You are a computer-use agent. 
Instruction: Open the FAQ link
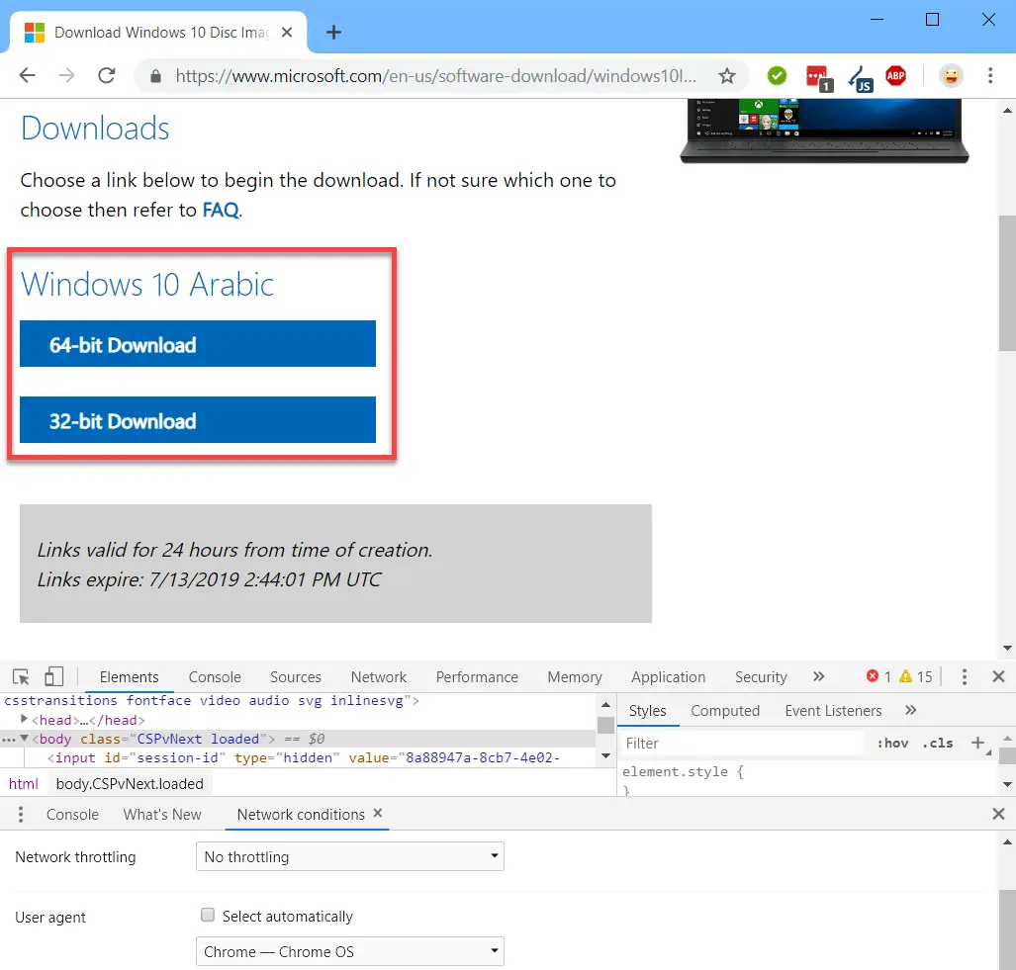(x=221, y=210)
